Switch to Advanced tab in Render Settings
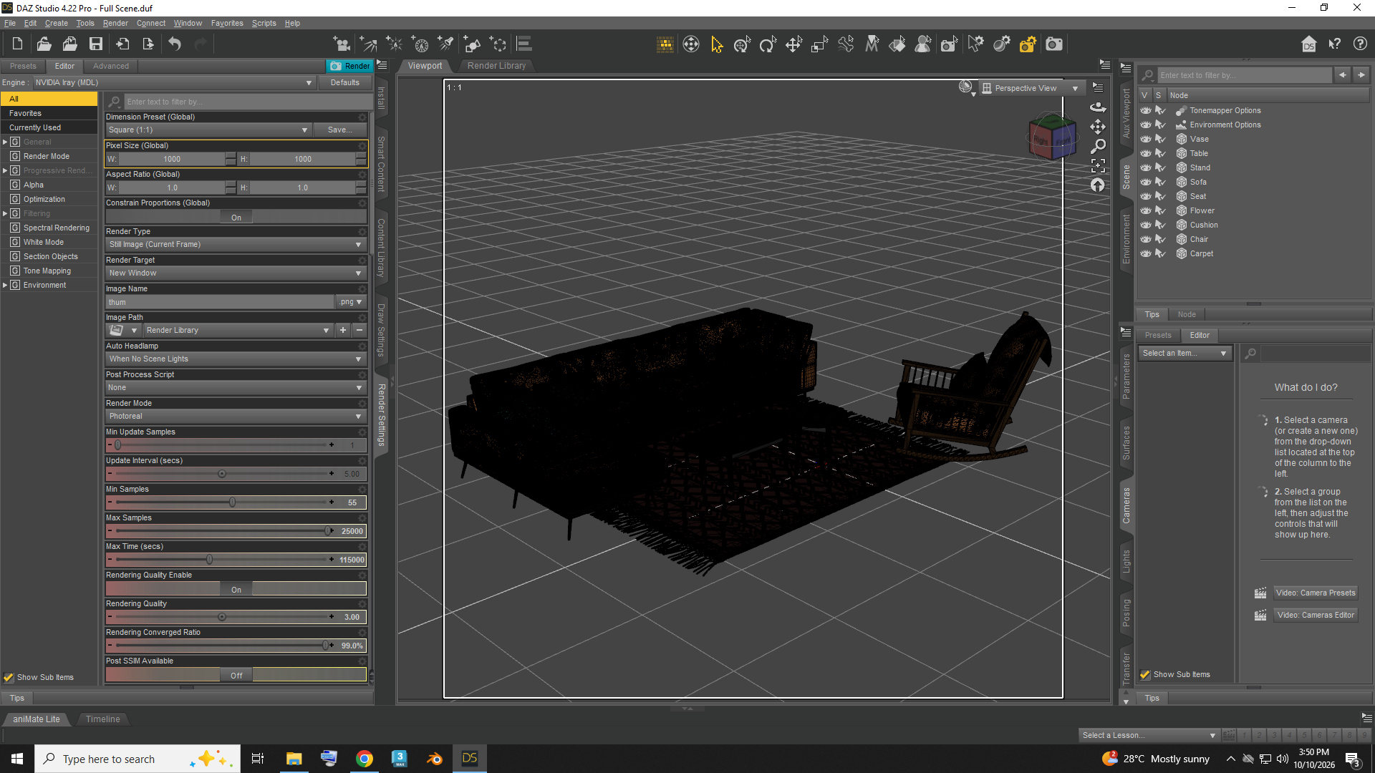 [111, 66]
